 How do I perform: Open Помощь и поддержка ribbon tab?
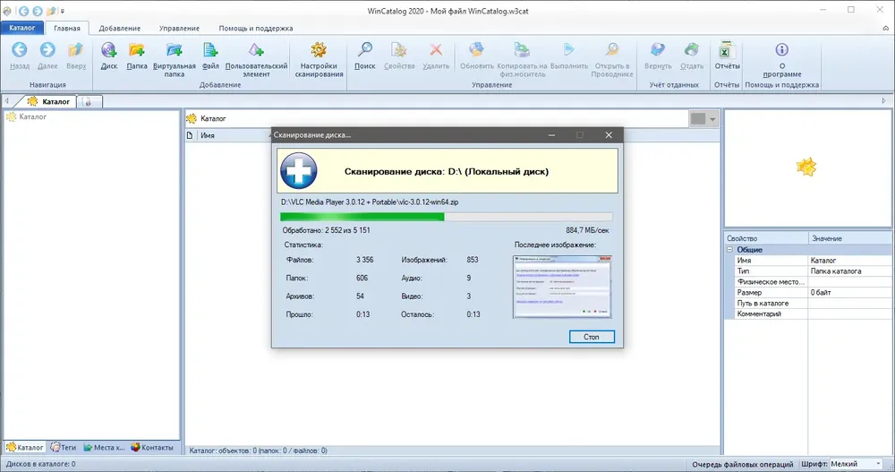click(x=256, y=28)
